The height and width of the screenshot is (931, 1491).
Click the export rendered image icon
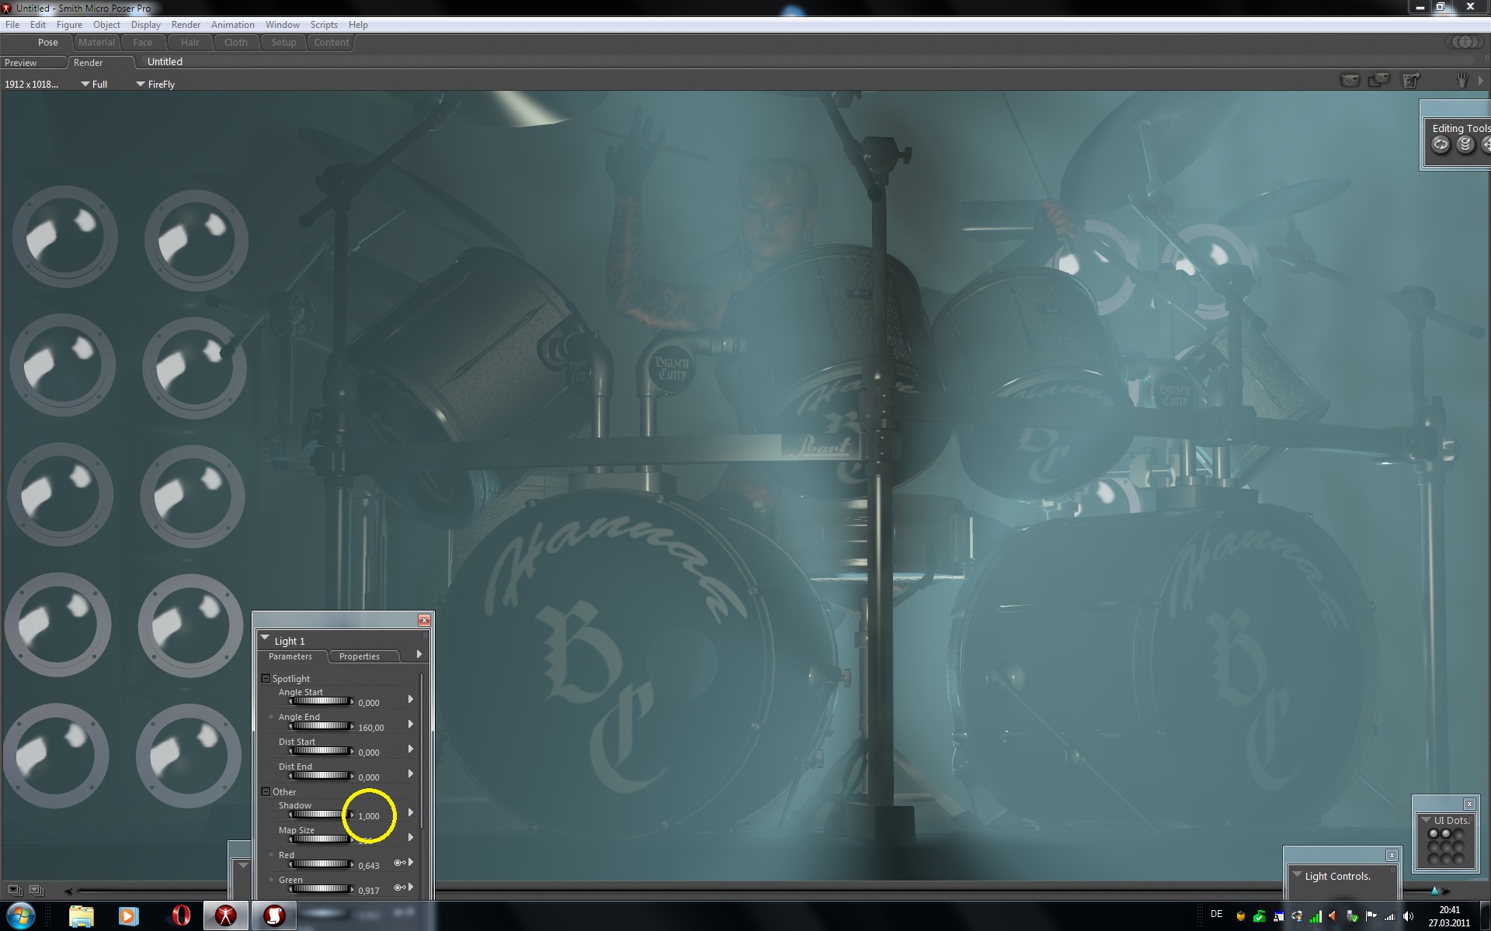pos(1411,80)
